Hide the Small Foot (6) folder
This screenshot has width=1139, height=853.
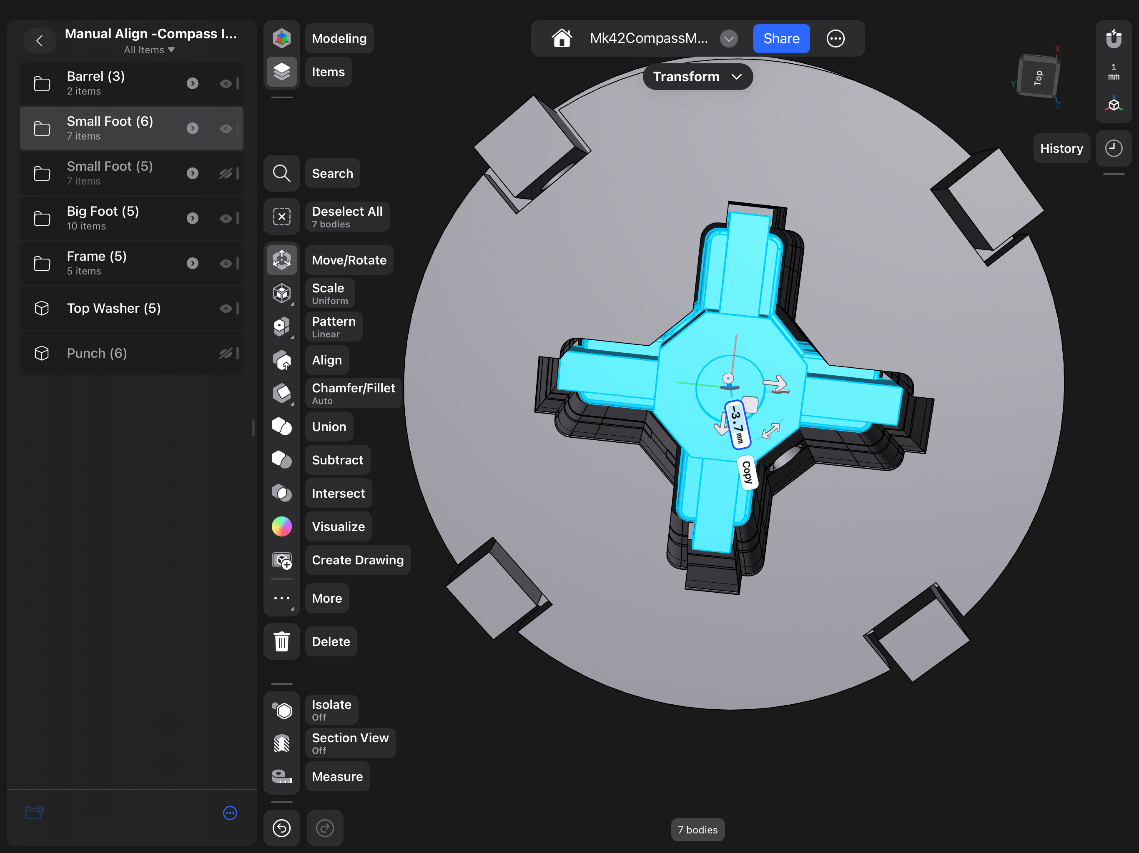226,129
